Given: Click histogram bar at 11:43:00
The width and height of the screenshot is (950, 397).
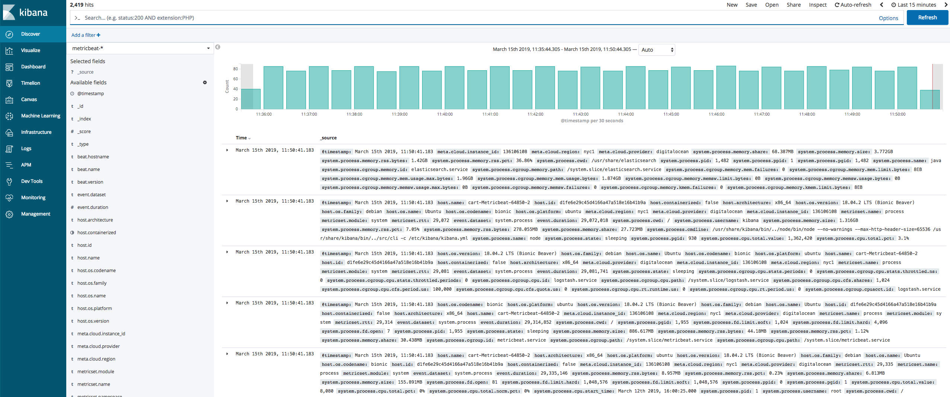Looking at the screenshot, I should tap(590, 88).
